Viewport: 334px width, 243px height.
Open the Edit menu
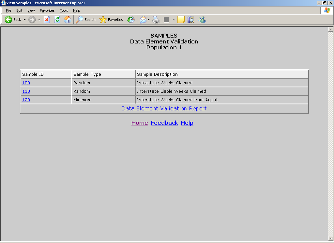[x=19, y=10]
